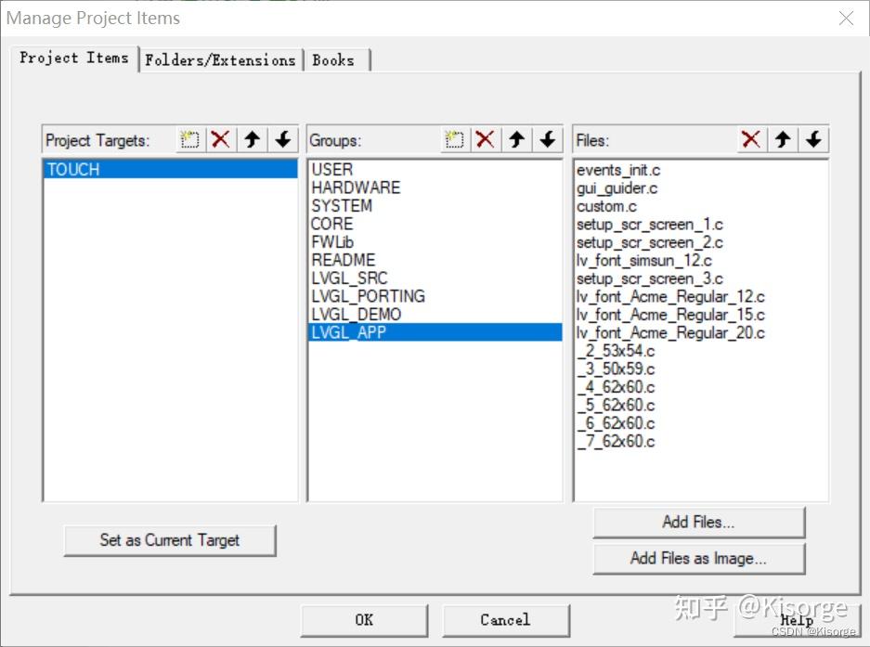Move the selected target up
The image size is (870, 647).
tap(253, 138)
